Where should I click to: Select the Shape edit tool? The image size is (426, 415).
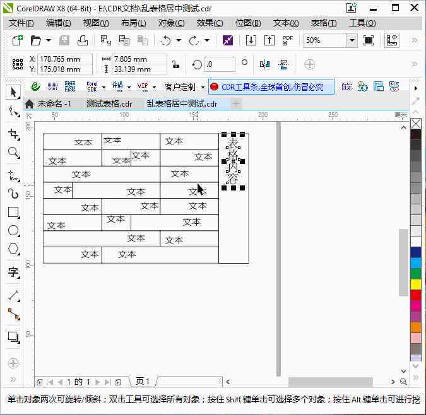13,111
